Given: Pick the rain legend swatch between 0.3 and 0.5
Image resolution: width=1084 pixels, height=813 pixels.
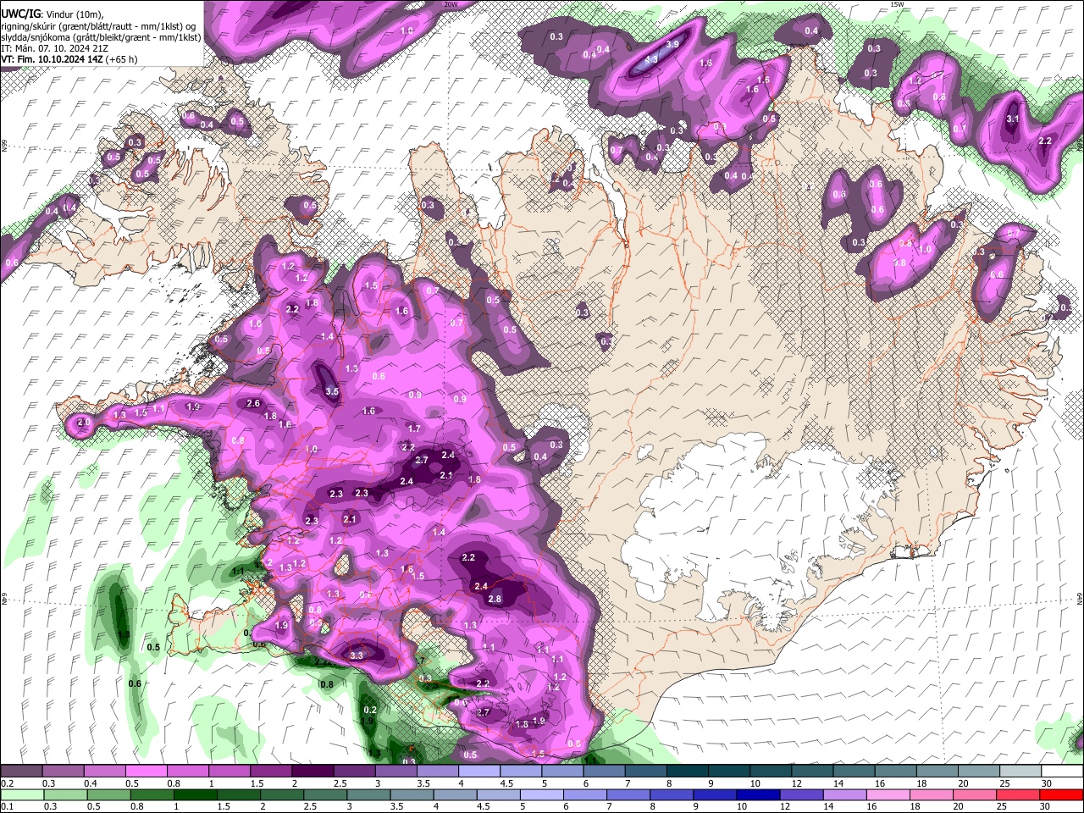Looking at the screenshot, I should pos(64,794).
